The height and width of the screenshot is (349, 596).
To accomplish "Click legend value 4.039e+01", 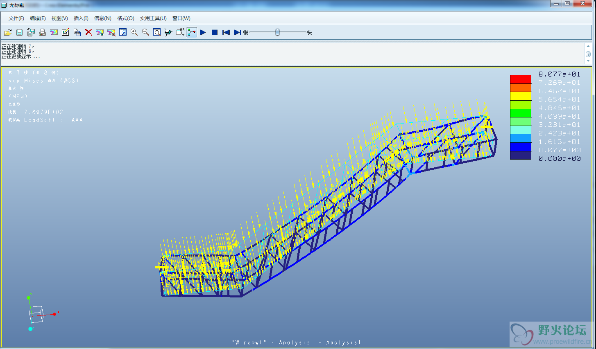I will point(560,116).
